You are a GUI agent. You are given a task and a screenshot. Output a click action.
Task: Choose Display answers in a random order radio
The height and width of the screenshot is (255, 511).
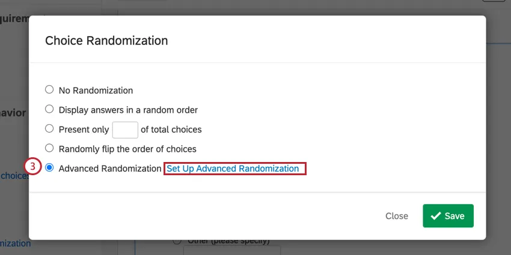(49, 110)
